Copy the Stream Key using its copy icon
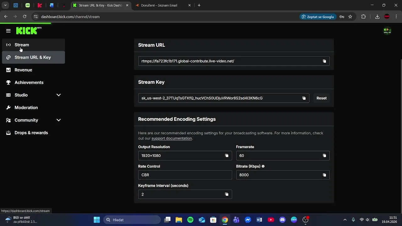Screen dimensions: 402x226 click(x=304, y=98)
